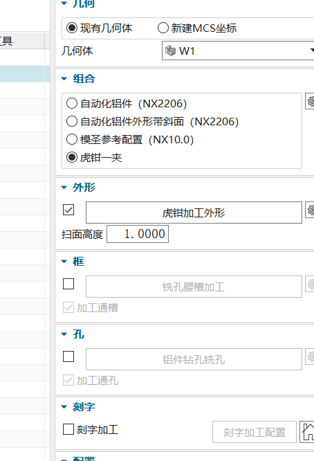Open the settings gear beside 铣孔腰槽加工

click(x=310, y=284)
